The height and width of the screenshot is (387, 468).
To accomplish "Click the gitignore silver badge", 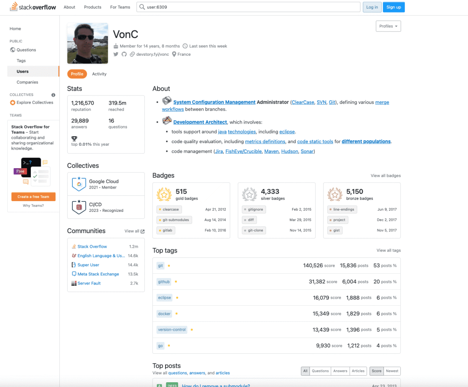I will tap(254, 209).
